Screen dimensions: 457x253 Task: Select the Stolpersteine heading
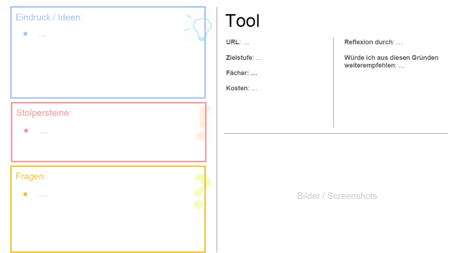pos(44,113)
